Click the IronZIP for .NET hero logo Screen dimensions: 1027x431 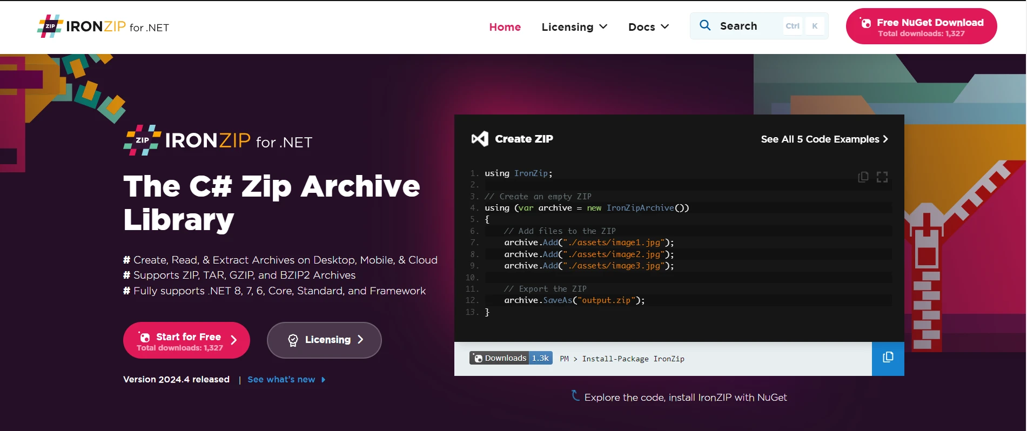218,140
